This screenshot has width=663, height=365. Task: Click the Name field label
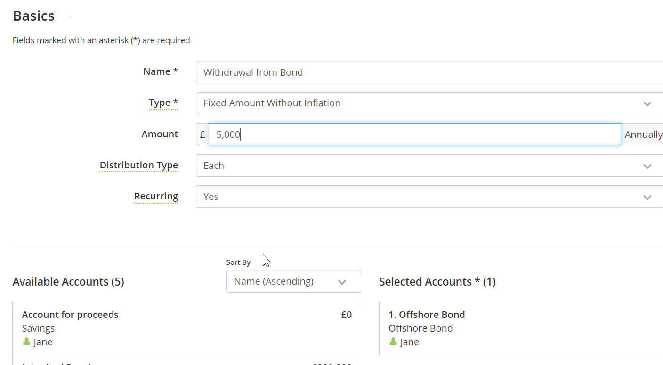click(x=161, y=71)
